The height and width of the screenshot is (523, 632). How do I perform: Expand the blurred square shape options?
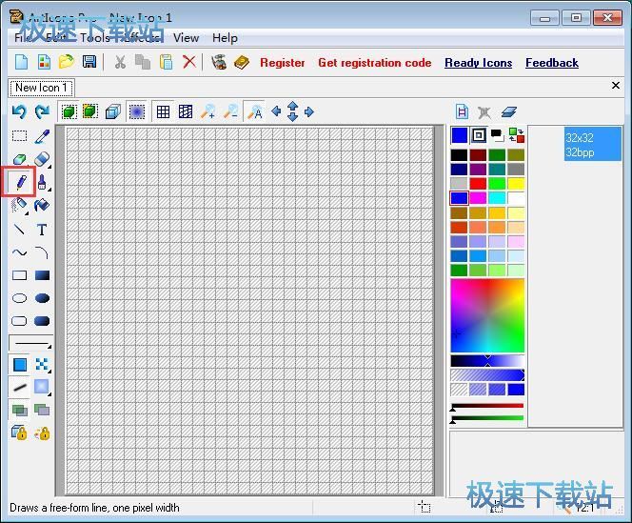click(49, 393)
